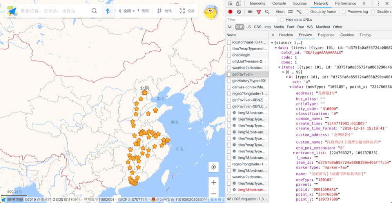Tick checkbox beside getHistory?type=301 request
This screenshot has height=203, width=392.
(x=229, y=81)
